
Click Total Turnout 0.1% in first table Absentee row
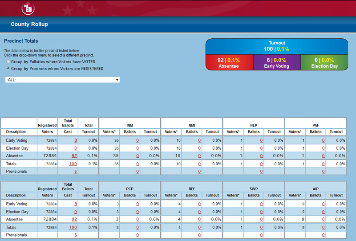(x=93, y=156)
